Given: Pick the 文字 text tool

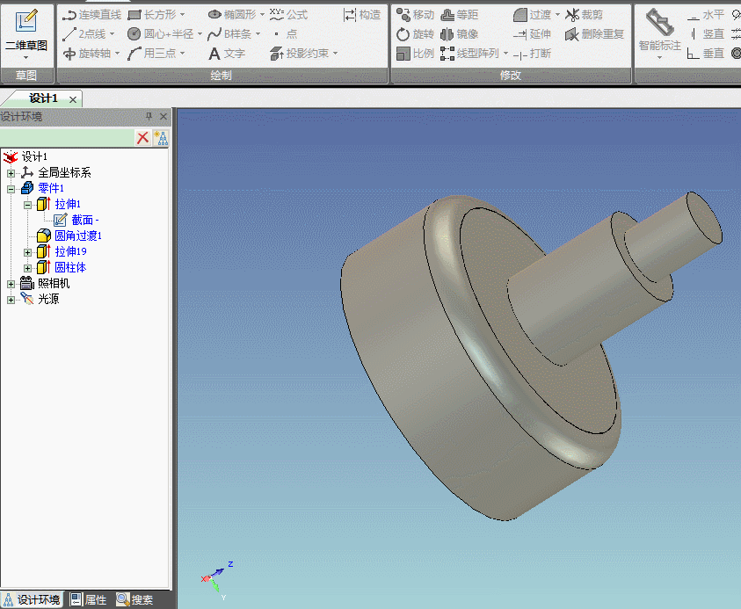Looking at the screenshot, I should tap(226, 54).
